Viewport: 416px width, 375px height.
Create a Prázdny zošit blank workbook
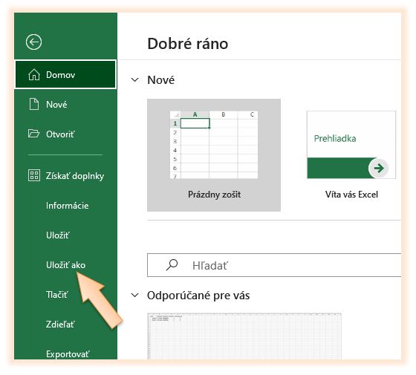click(x=214, y=155)
